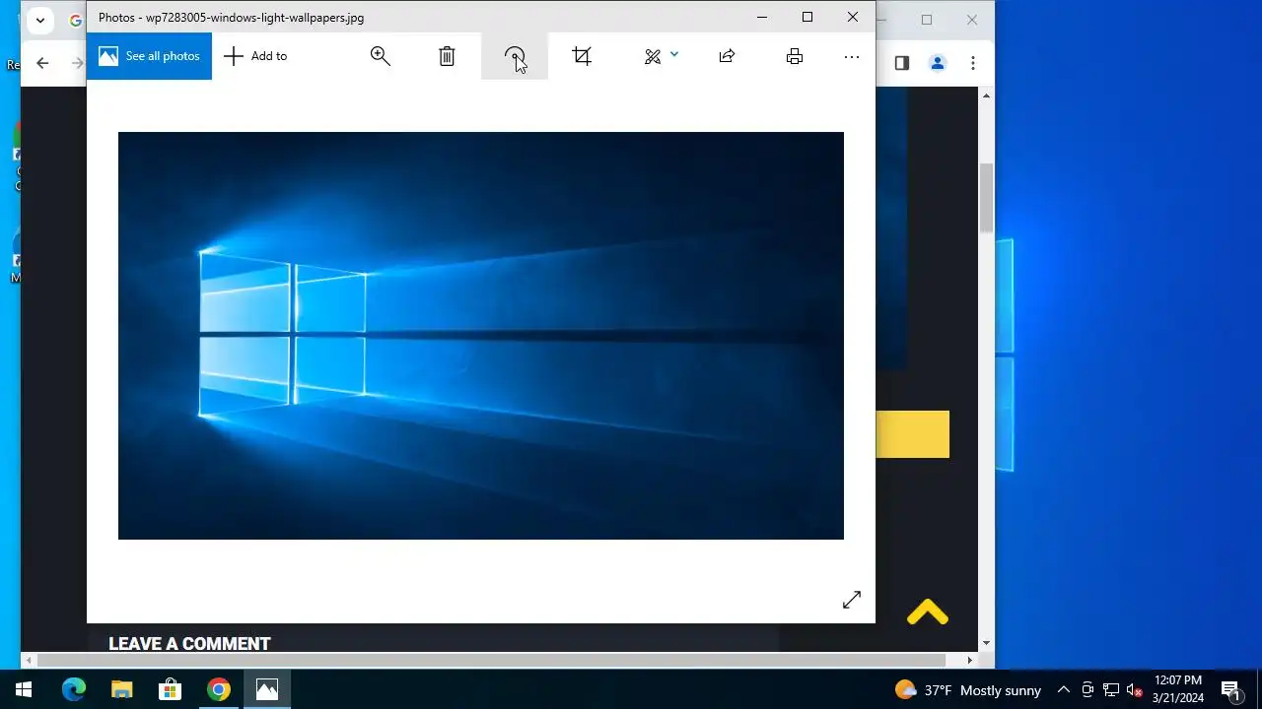This screenshot has width=1262, height=709.
Task: Click the scroll right arrow in Chrome
Action: (970, 661)
